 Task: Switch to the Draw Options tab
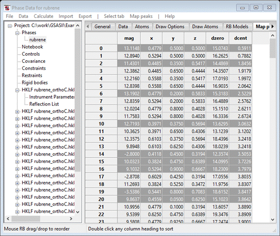[x=170, y=26]
